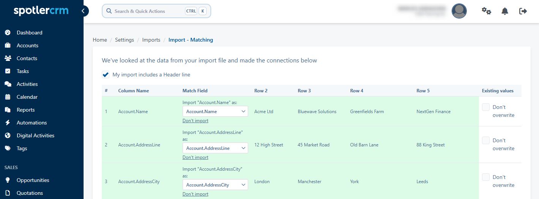Viewport: 539px width, 199px height.
Task: Expand the Account.AddressLine match field dropdown
Action: (x=215, y=148)
